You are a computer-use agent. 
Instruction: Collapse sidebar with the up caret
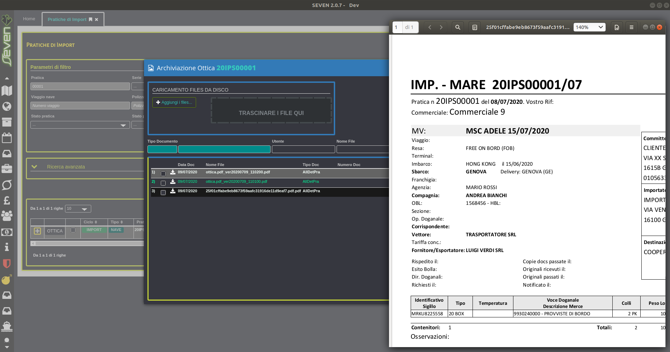(7, 78)
